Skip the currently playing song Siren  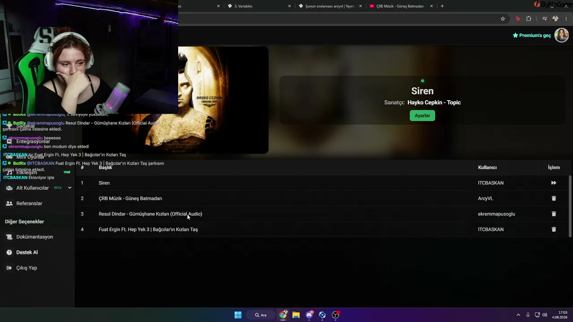554,183
